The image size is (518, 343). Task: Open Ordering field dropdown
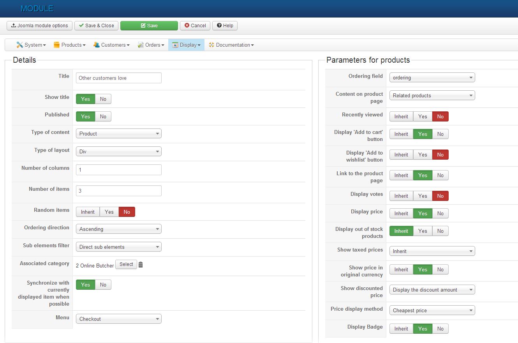pos(432,77)
